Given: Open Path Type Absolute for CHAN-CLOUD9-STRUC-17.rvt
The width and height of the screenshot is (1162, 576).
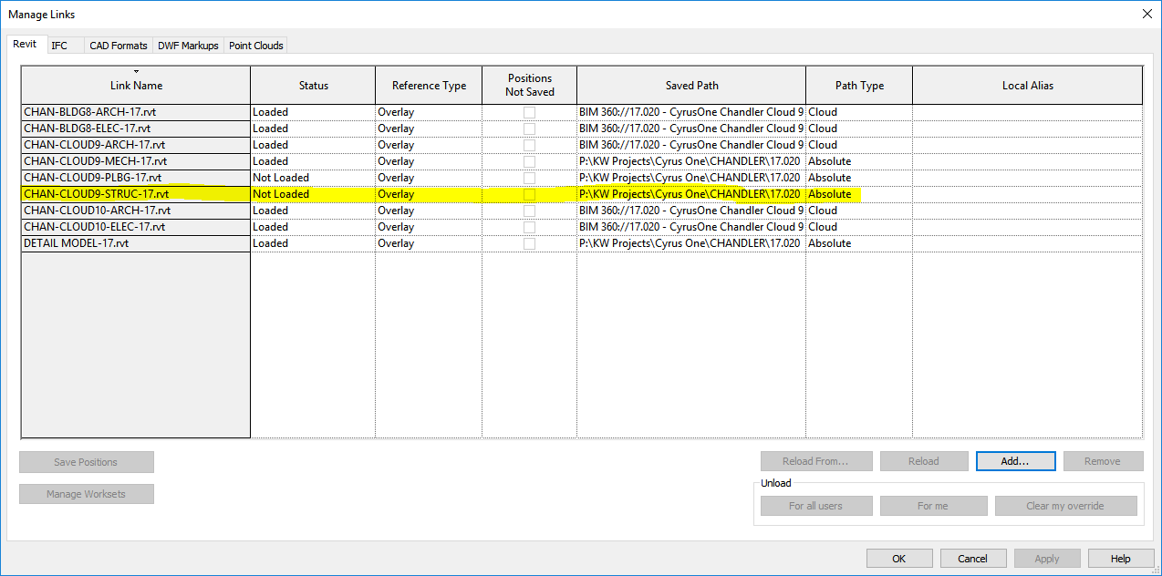Looking at the screenshot, I should pos(859,194).
